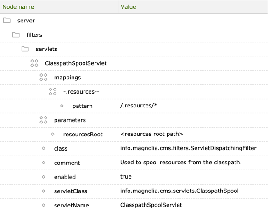
Task: Select the filters tree node
Action: coord(34,35)
